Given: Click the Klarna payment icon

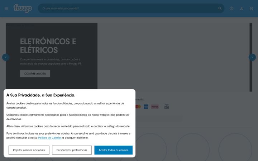Looking at the screenshot, I should tap(155, 107).
